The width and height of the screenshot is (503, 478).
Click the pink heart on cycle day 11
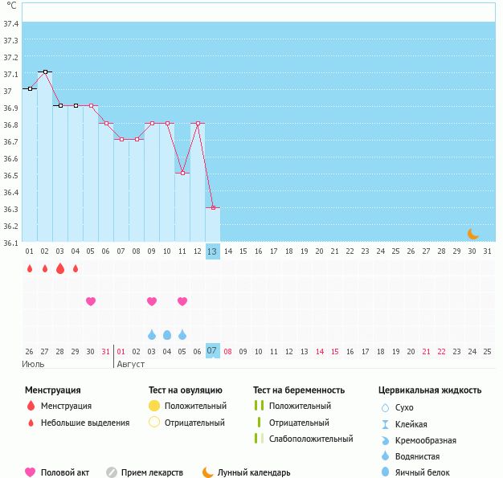pos(182,301)
